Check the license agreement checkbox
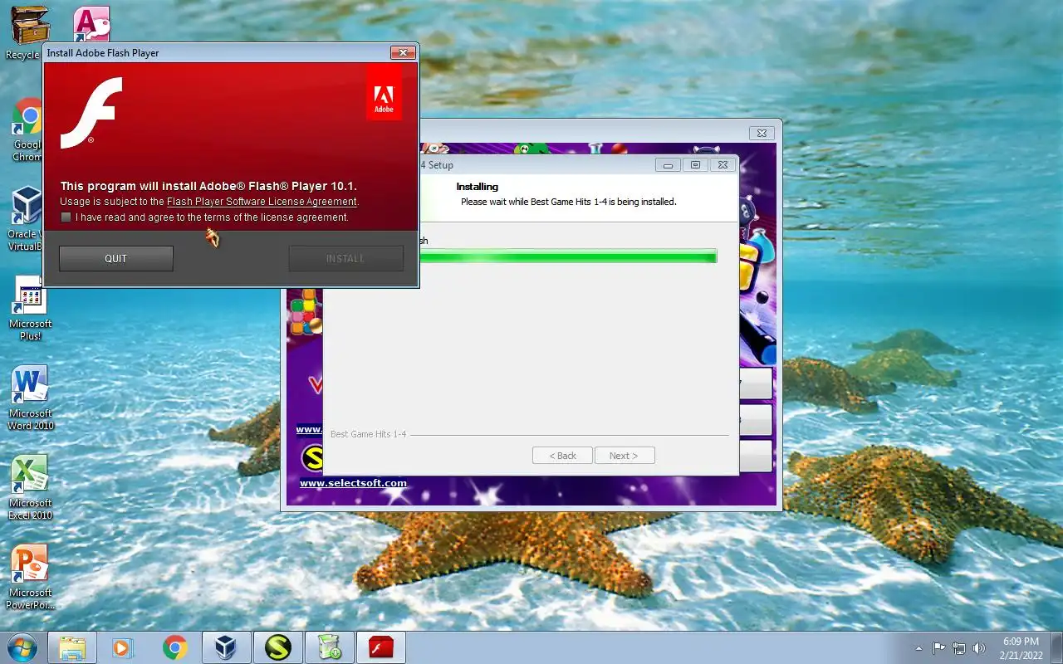 pos(66,217)
